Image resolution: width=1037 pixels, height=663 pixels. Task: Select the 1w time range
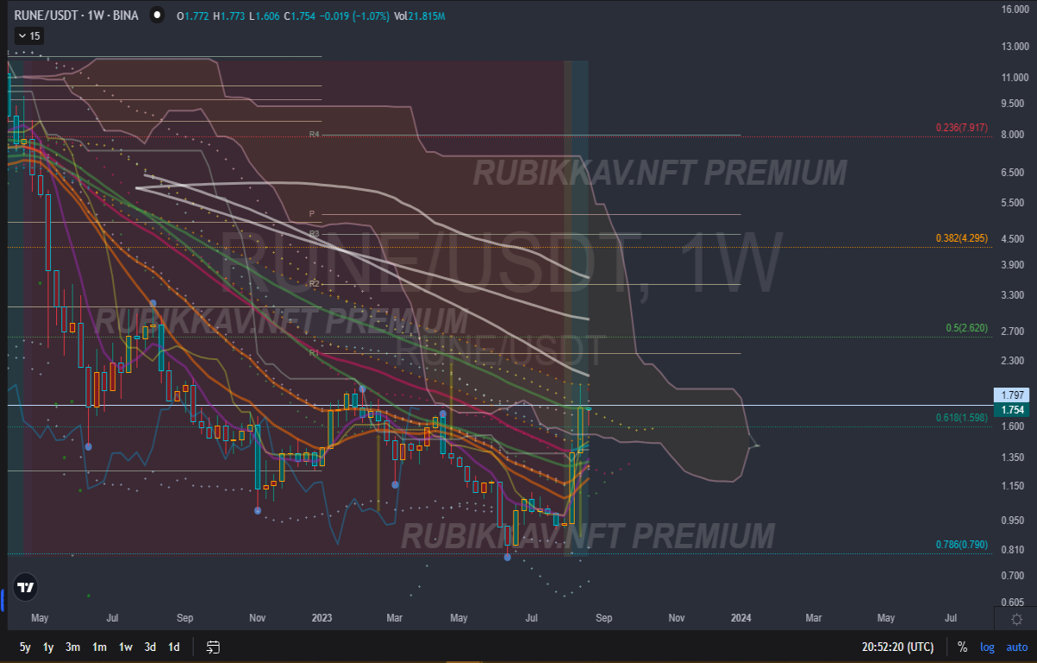125,647
